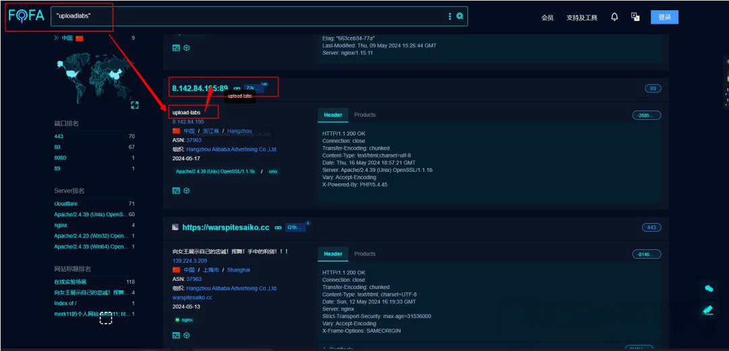Open the code icon in the nginx/1.15.11 result

click(176, 48)
